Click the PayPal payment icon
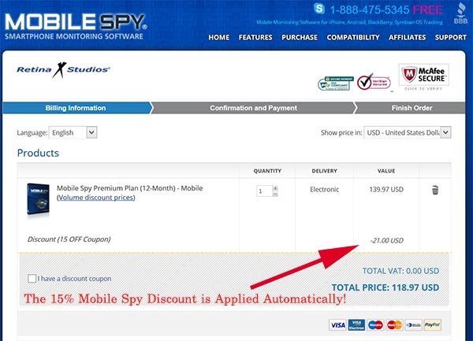 (432, 325)
